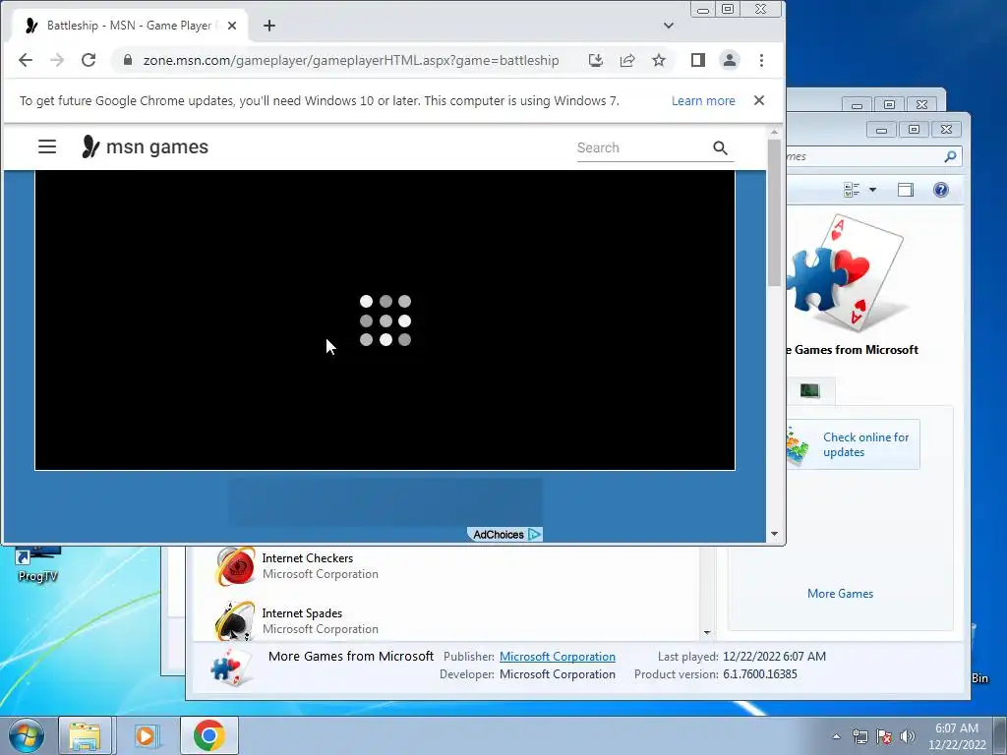Click More Games link in Games window

840,594
